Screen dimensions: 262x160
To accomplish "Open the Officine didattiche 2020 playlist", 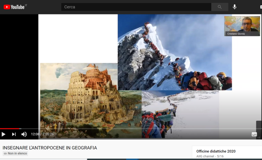I will [216, 151].
